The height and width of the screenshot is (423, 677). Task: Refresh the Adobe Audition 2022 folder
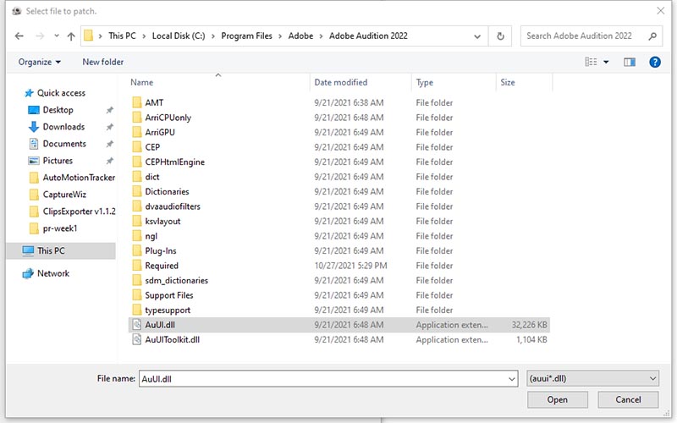click(x=500, y=36)
